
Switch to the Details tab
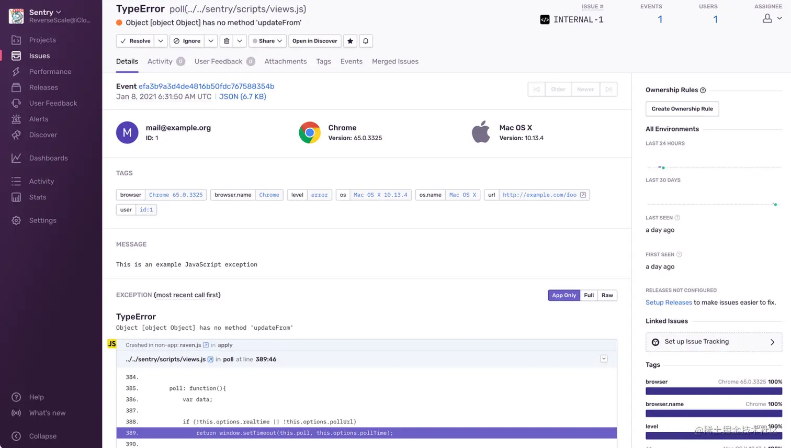coord(127,61)
